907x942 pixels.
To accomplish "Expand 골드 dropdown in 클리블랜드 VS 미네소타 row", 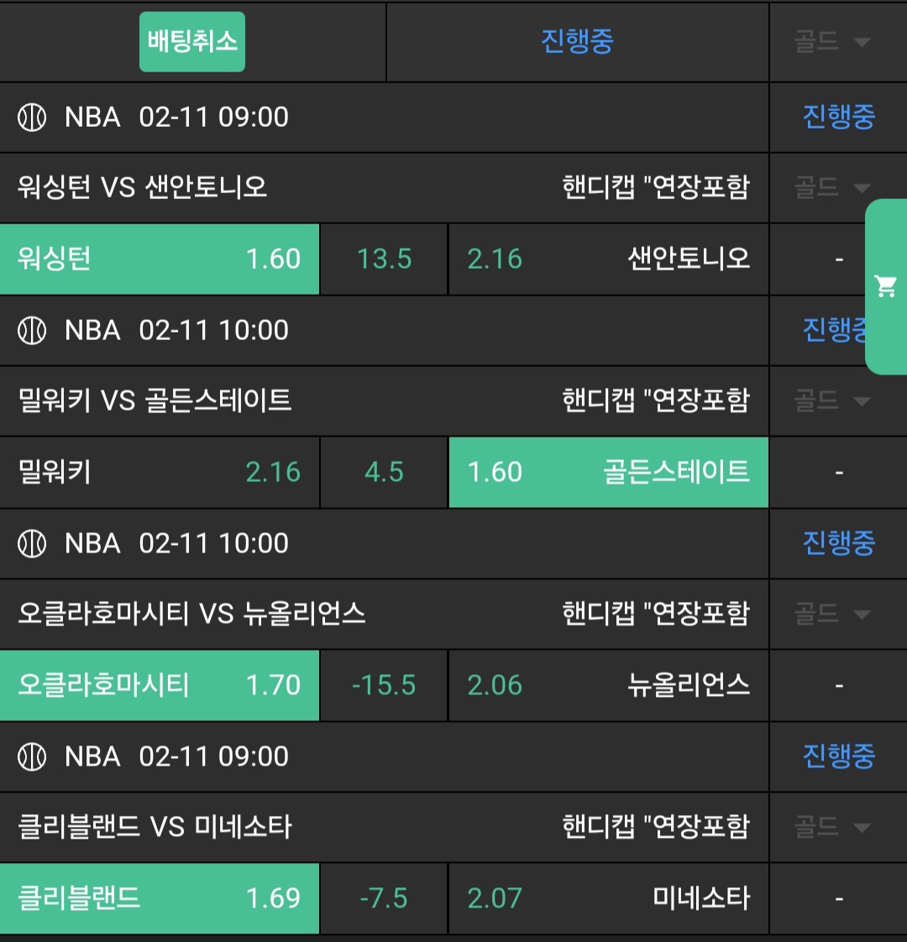I will point(831,828).
